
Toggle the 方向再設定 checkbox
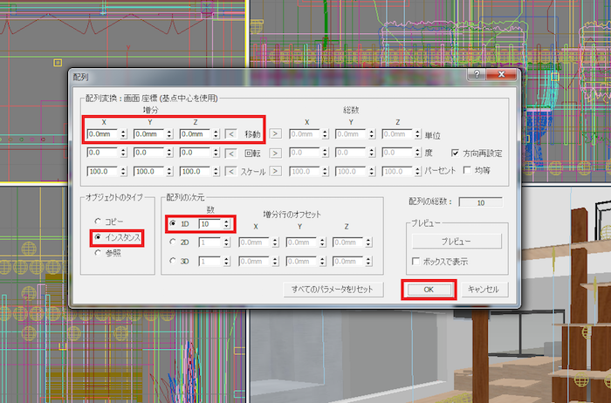[x=455, y=153]
